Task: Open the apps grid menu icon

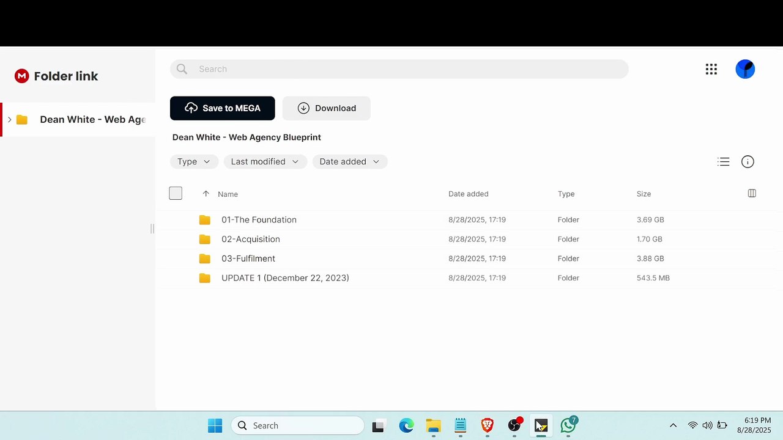Action: [x=711, y=69]
